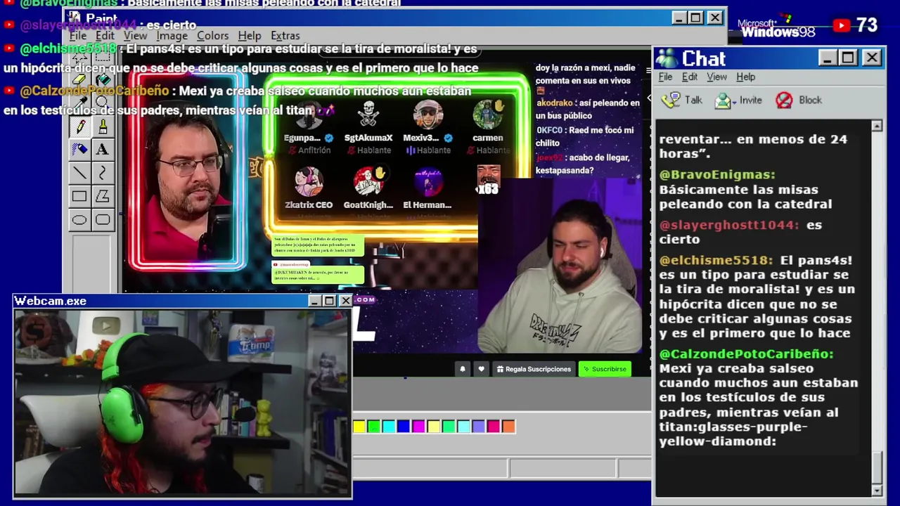Image resolution: width=900 pixels, height=506 pixels.
Task: Select the Eraser tool in Paint
Action: pos(79,80)
